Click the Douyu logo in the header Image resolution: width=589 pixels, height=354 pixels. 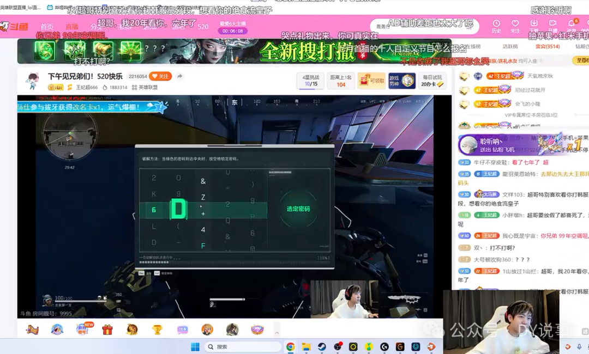click(14, 26)
